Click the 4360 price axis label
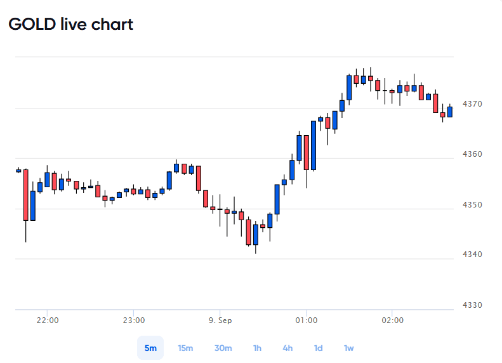 (472, 154)
